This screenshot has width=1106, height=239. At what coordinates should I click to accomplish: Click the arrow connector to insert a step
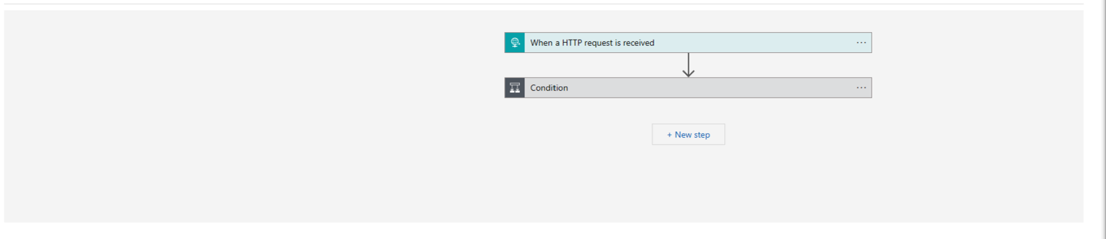tap(689, 65)
